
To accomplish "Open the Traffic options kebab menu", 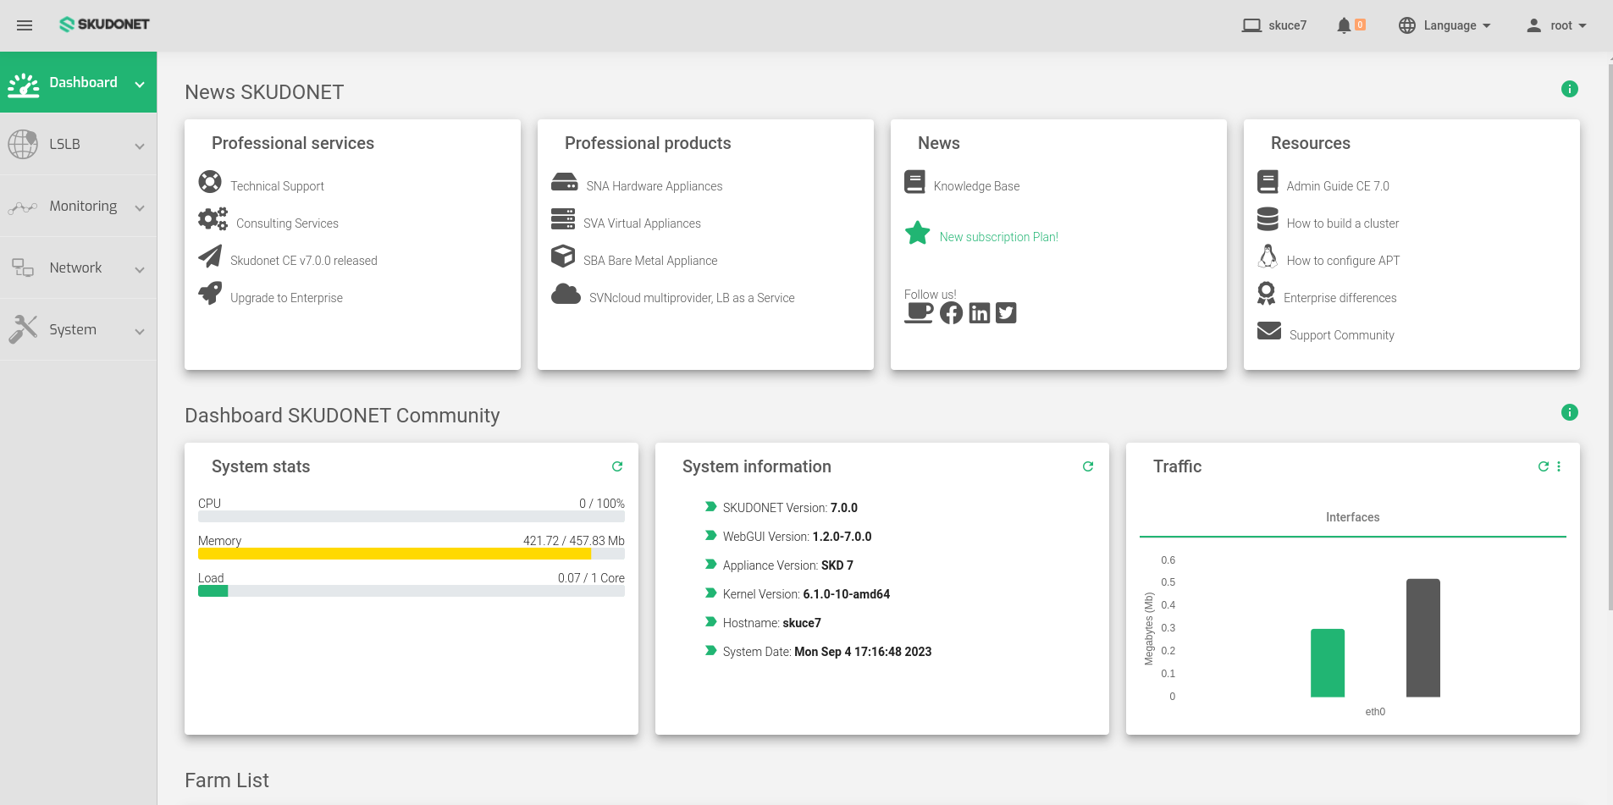I will point(1561,466).
